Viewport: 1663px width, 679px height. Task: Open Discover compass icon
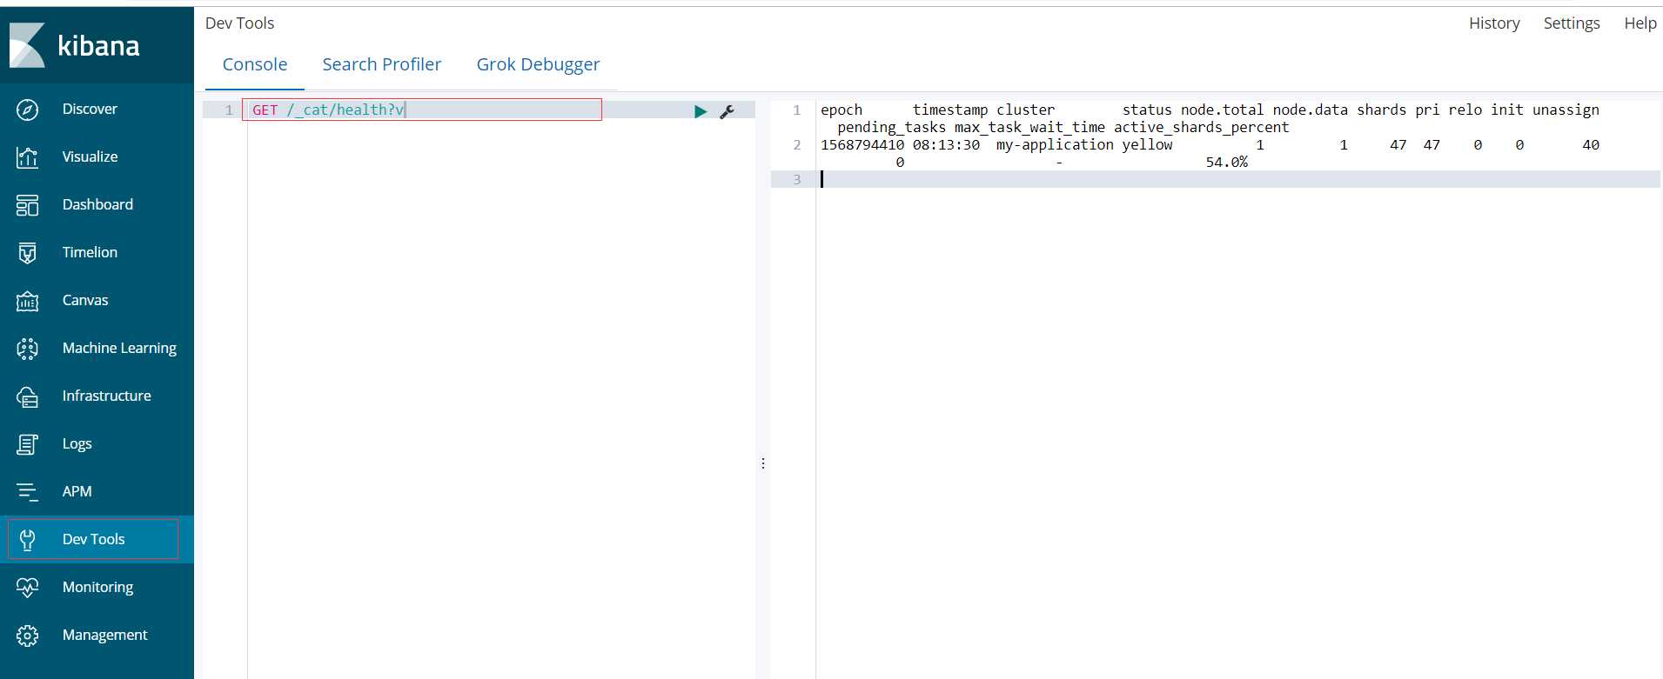tap(27, 110)
